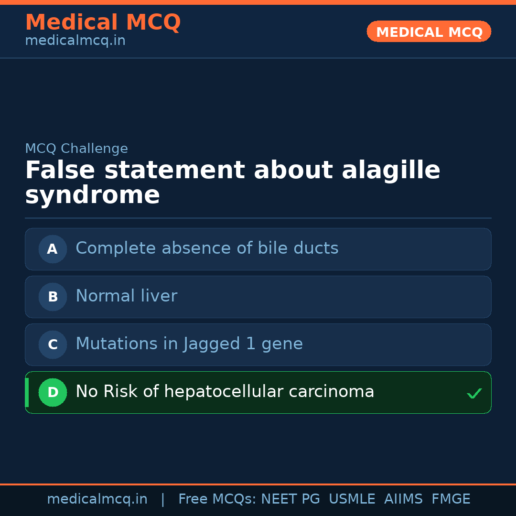Image resolution: width=516 pixels, height=516 pixels.
Task: Open the medicalmcq.in link in the footer
Action: click(x=97, y=499)
